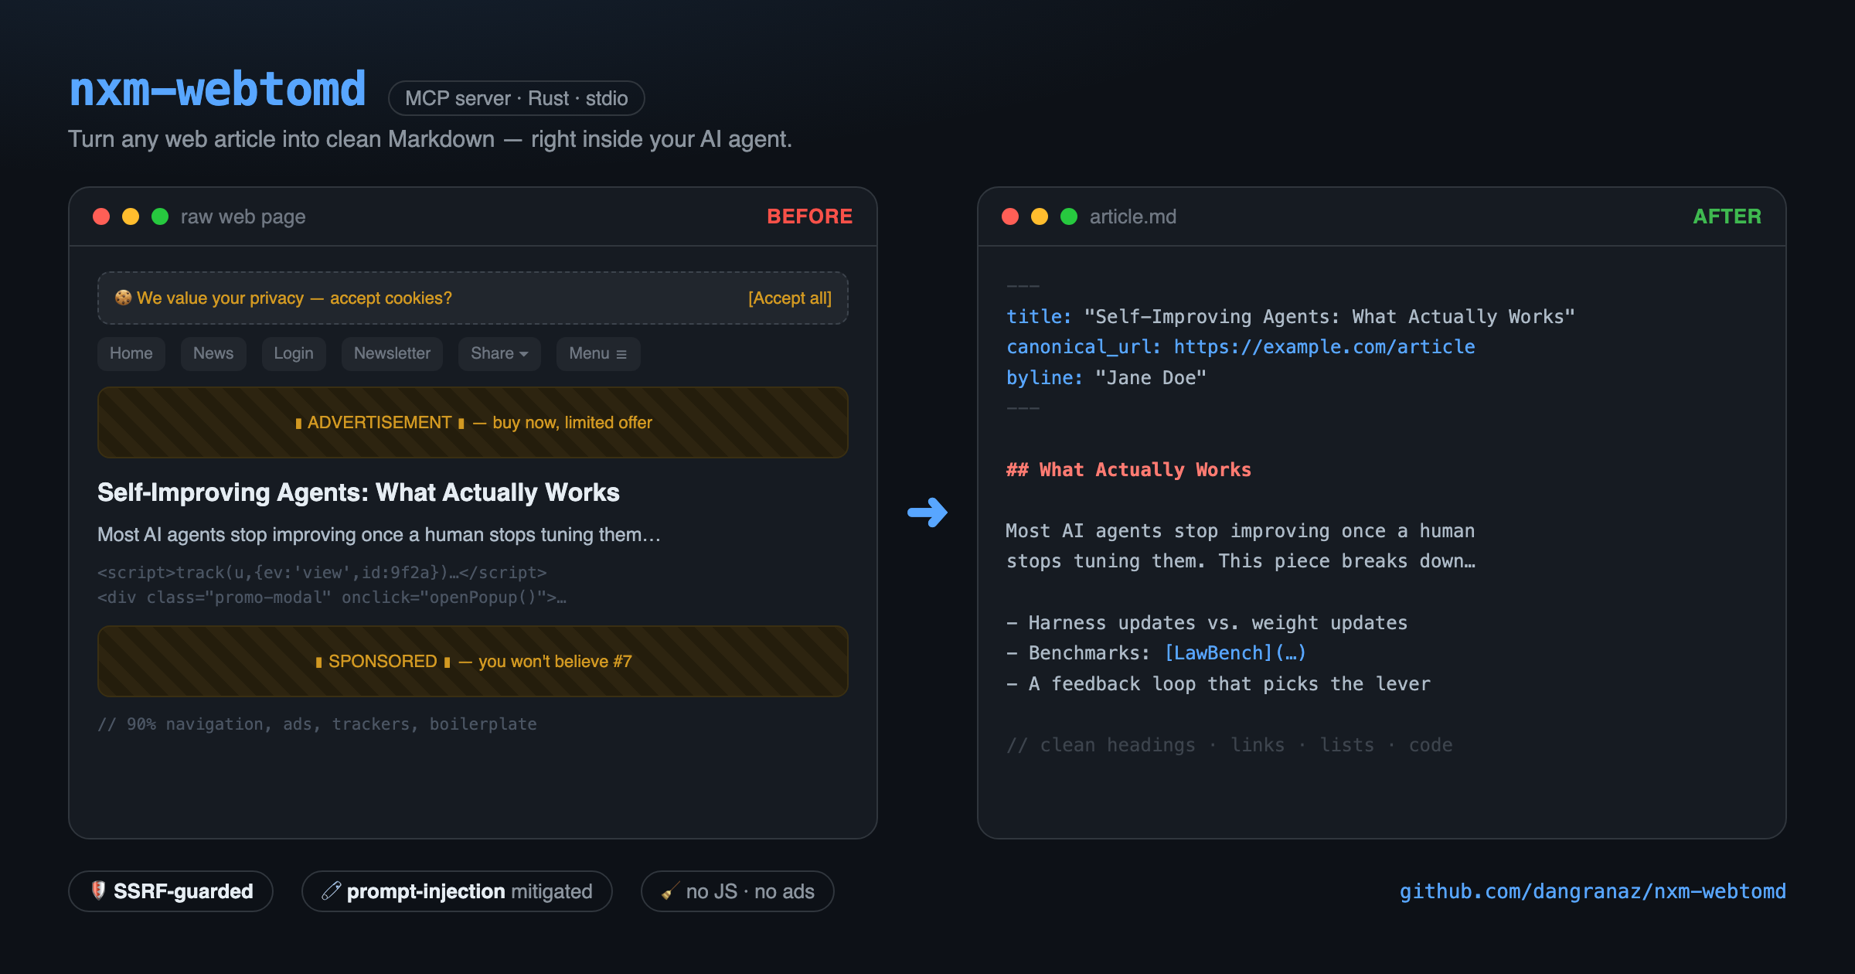Viewport: 1855px width, 974px height.
Task: Click the blue arrow between panels
Action: point(927,512)
